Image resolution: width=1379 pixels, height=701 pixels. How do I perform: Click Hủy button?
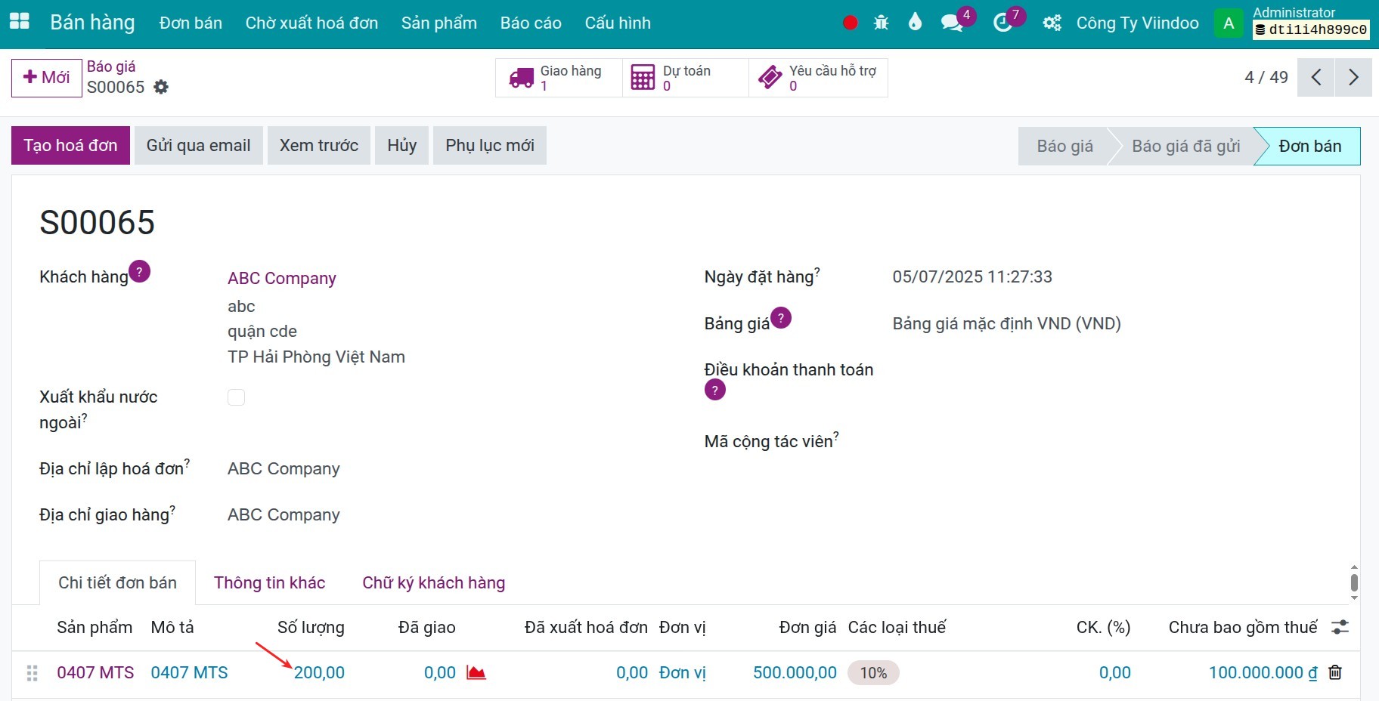pyautogui.click(x=401, y=146)
